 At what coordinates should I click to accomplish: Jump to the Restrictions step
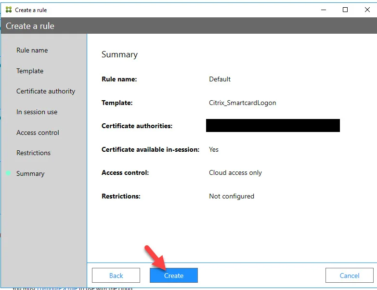(33, 153)
